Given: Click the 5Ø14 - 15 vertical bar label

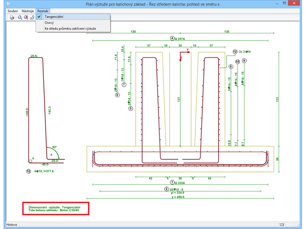Looking at the screenshot, I should point(229,84).
